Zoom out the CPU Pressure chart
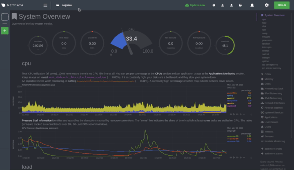 click(244, 158)
